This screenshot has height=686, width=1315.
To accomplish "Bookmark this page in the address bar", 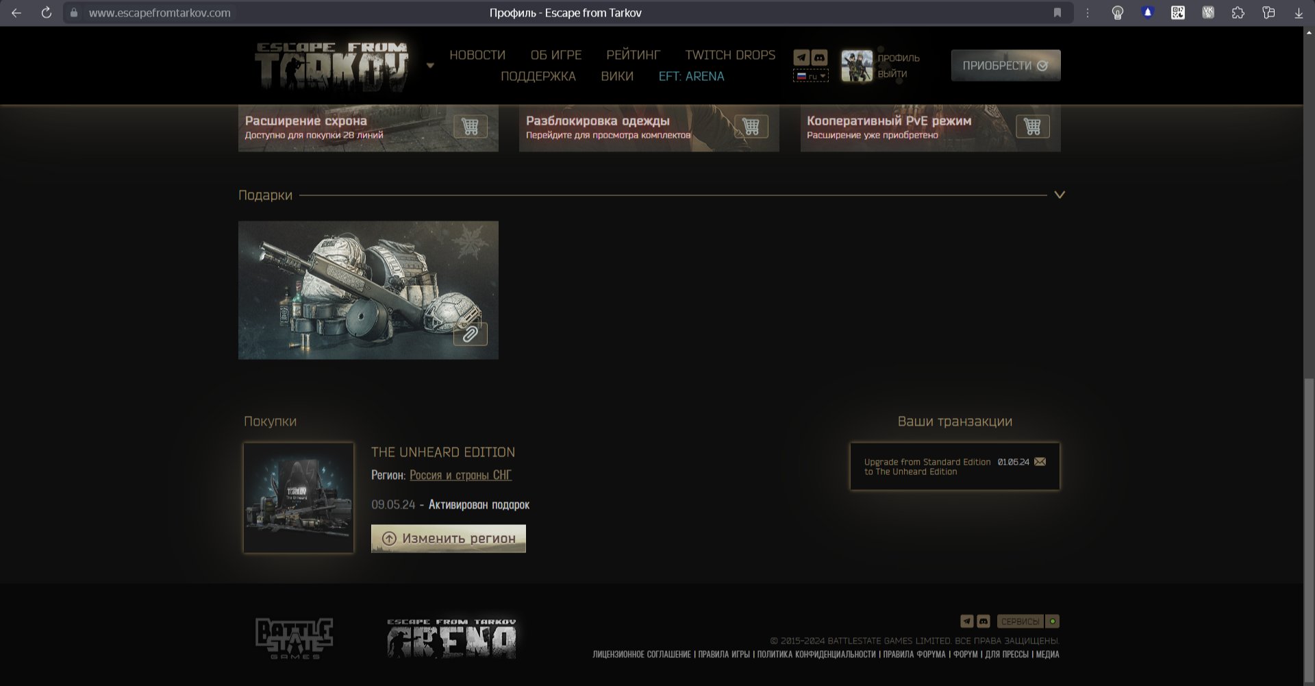I will coord(1057,13).
